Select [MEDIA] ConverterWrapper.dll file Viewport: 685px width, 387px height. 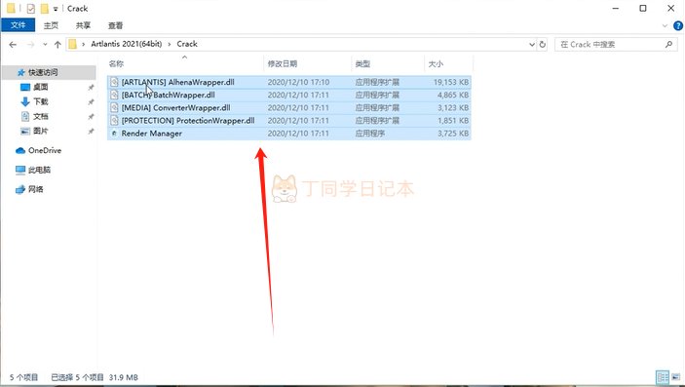pyautogui.click(x=176, y=107)
